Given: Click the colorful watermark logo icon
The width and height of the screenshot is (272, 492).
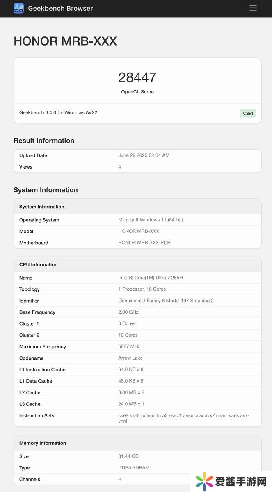Looking at the screenshot, I should [204, 482].
